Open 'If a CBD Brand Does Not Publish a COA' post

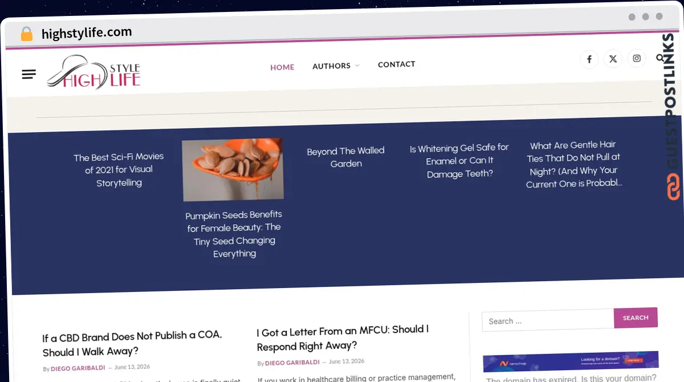pos(132,343)
